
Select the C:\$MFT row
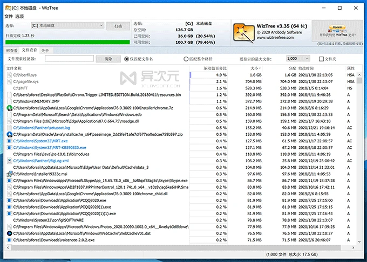180,88
